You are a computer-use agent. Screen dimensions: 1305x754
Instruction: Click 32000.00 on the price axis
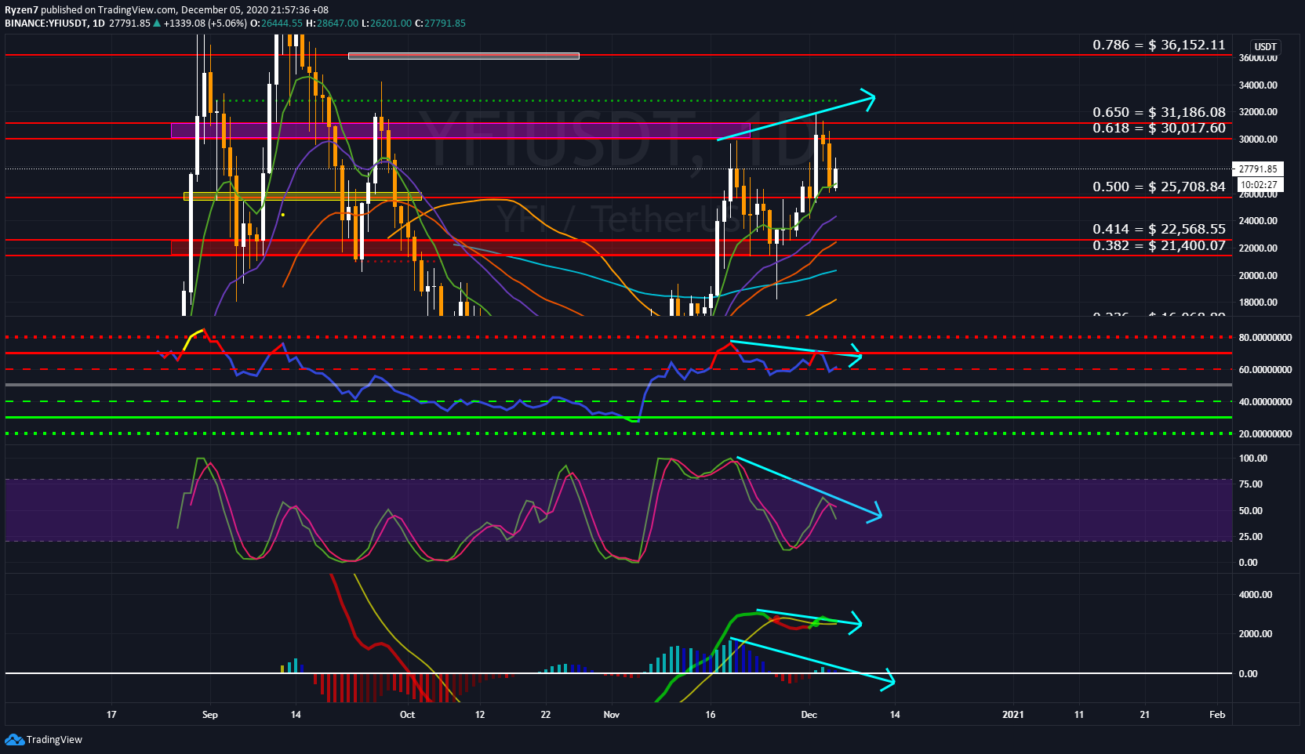[1258, 111]
